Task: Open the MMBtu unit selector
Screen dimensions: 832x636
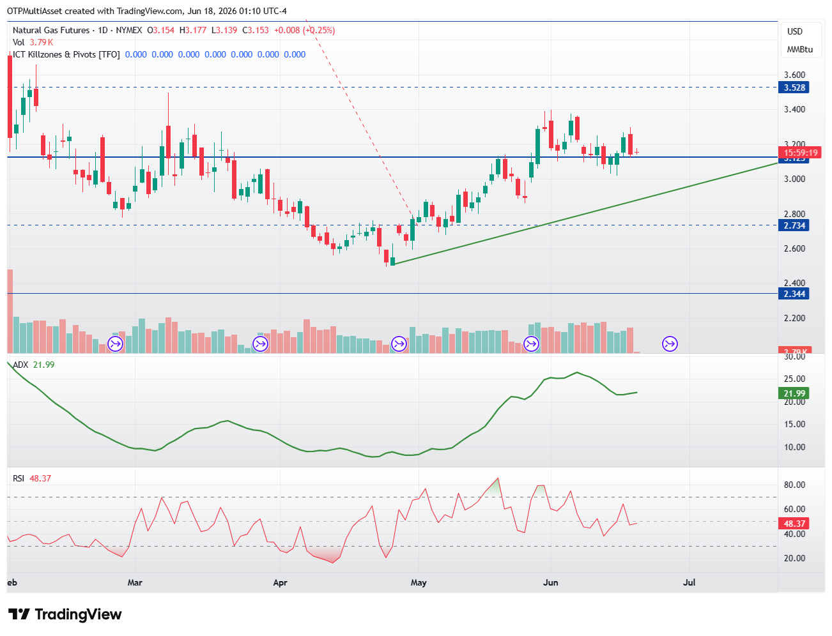Action: [x=799, y=49]
